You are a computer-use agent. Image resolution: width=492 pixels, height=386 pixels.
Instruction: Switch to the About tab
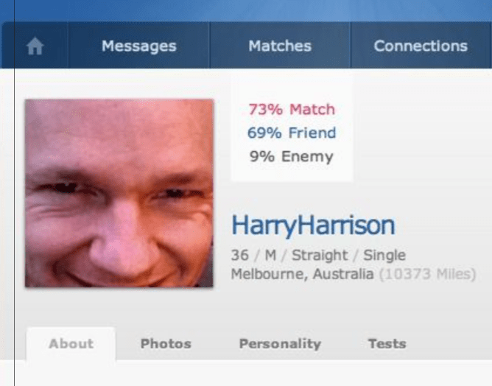[71, 343]
